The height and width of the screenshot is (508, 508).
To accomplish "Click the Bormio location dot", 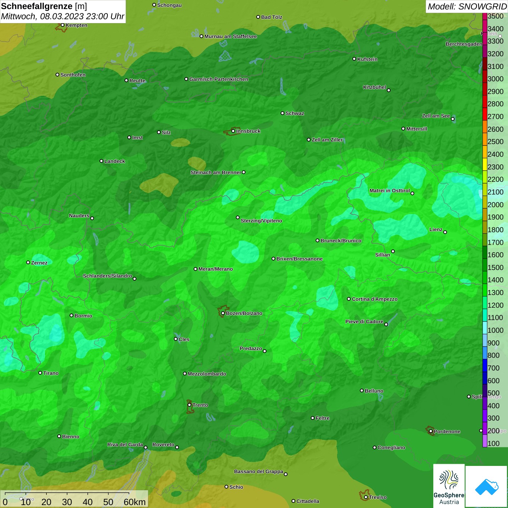I will 71,315.
